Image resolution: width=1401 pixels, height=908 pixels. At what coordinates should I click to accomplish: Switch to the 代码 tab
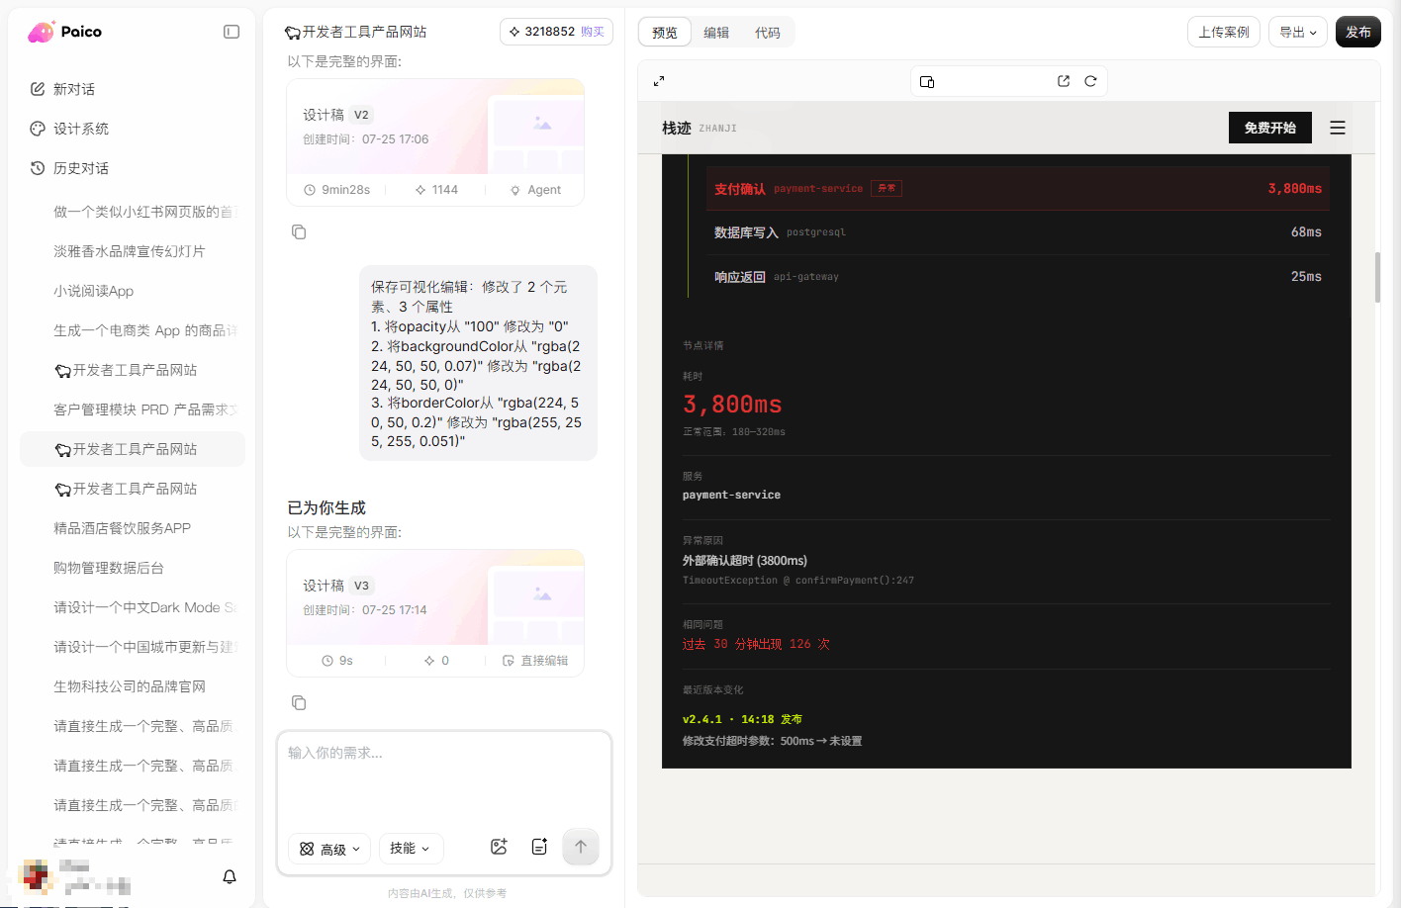[x=768, y=33]
